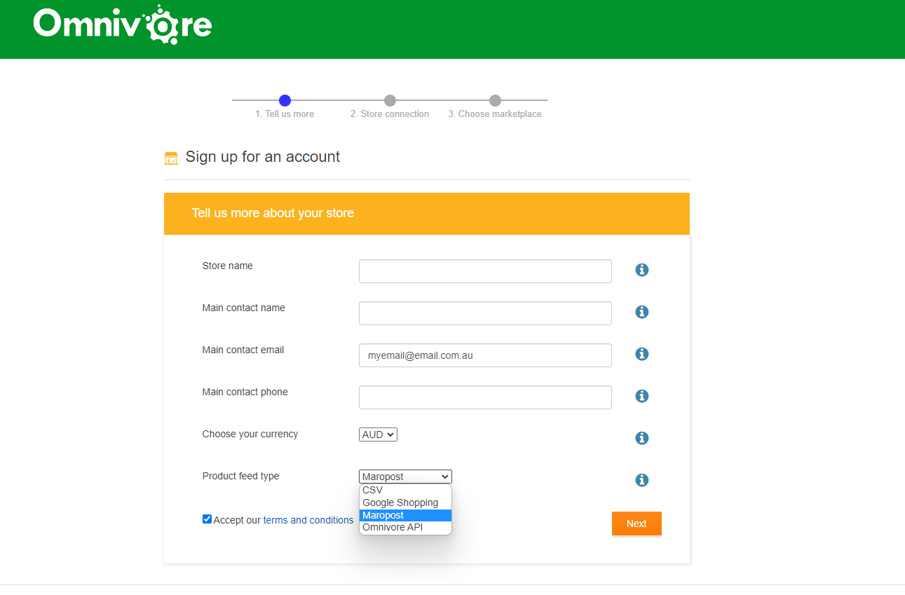Choose Maropost in the feed type list
Screen dimensions: 905x595
click(405, 515)
